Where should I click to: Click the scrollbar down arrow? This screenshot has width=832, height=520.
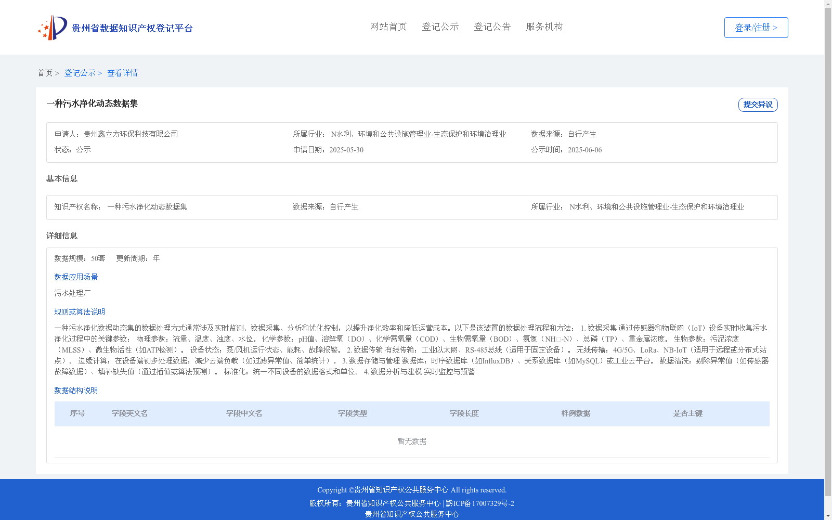click(828, 516)
